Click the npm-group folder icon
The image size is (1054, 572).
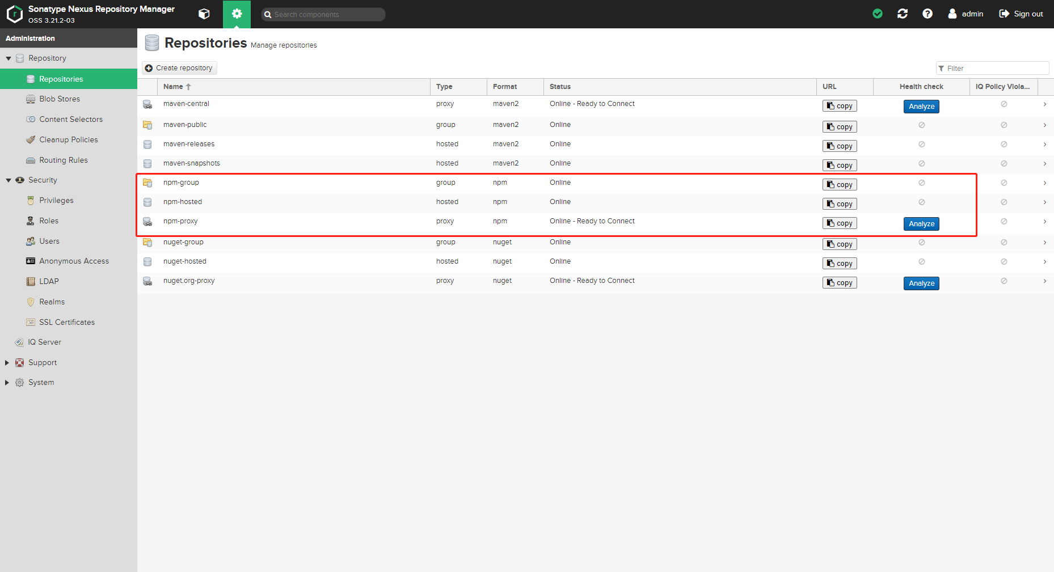click(147, 183)
